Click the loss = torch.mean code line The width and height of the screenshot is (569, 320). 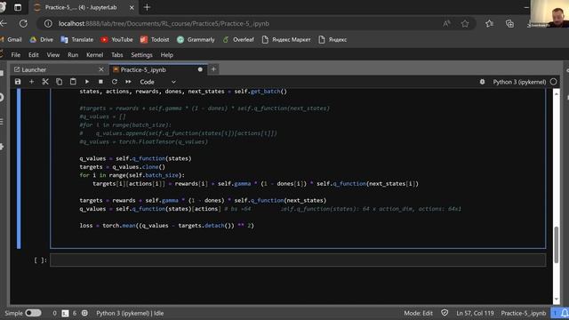coord(166,225)
